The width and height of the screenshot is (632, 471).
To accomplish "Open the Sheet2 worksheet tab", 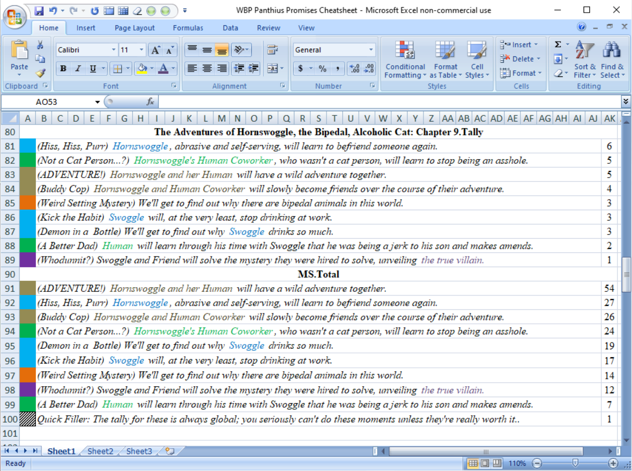I will [100, 451].
